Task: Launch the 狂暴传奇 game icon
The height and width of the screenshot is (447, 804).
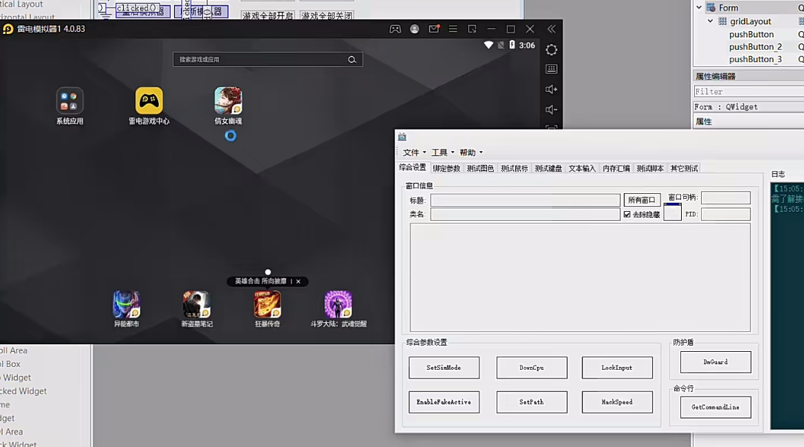Action: tap(267, 305)
